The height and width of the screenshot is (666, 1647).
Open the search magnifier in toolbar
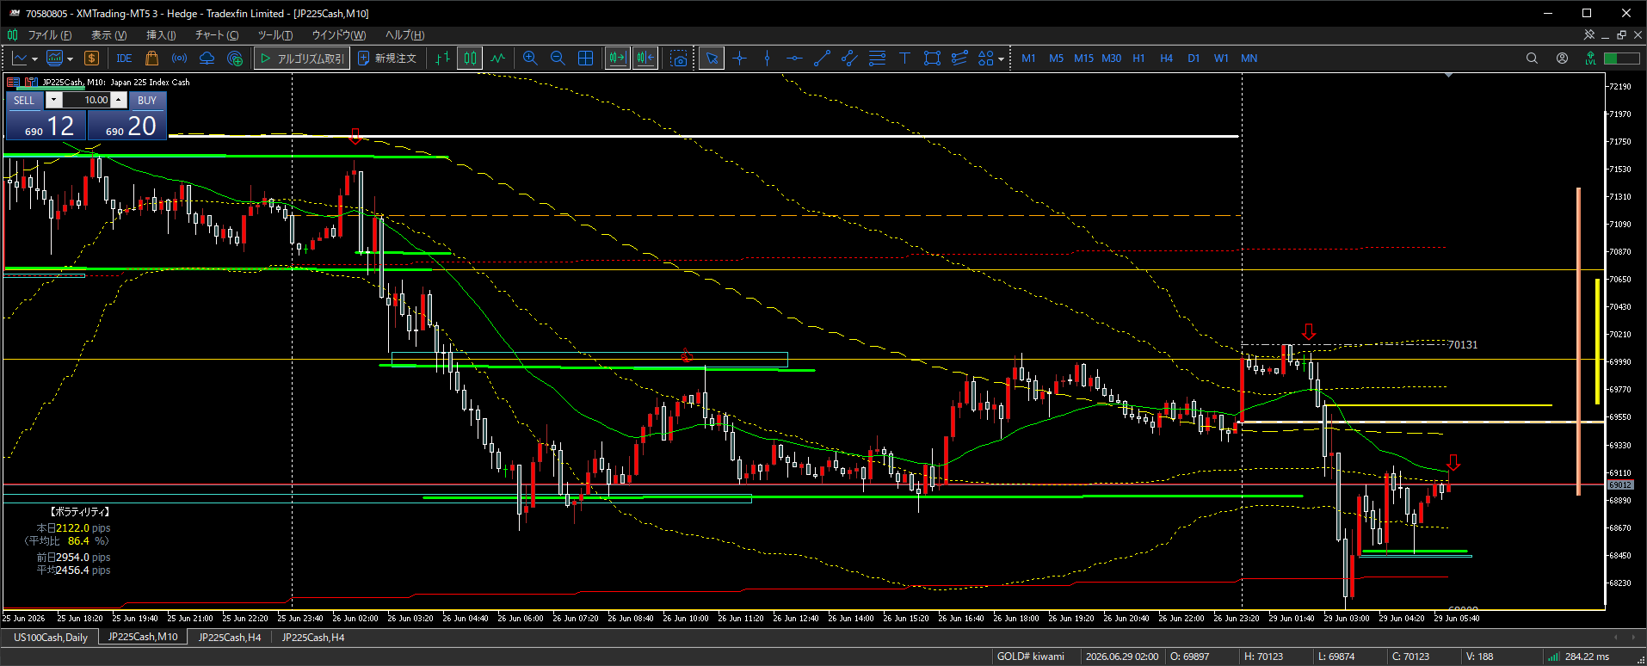[1532, 59]
